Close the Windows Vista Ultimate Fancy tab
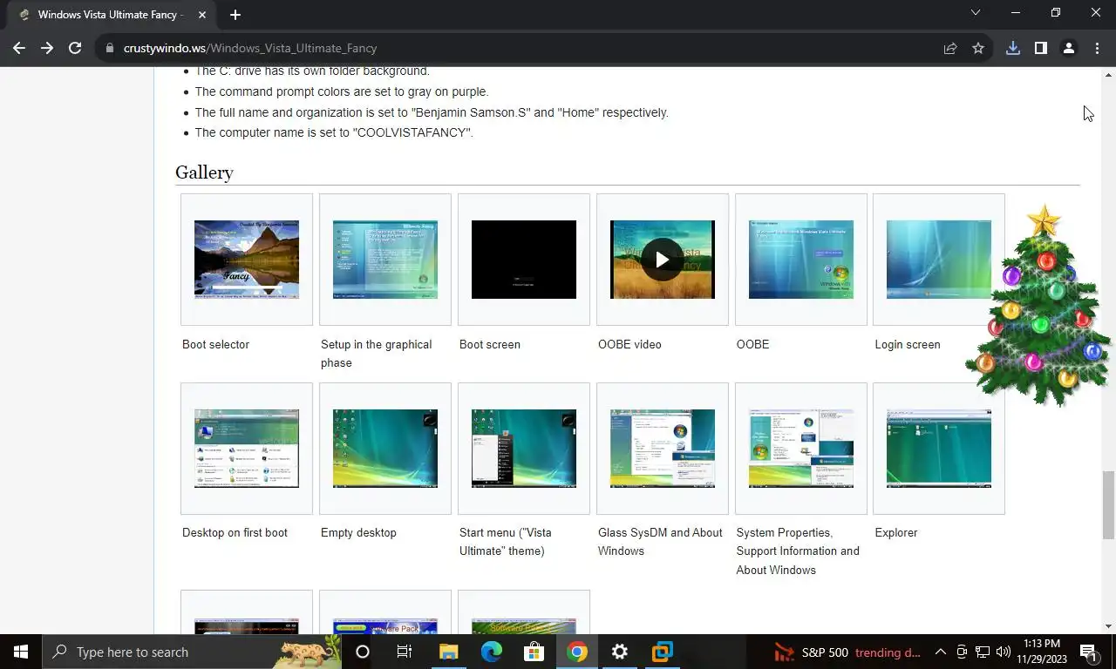1116x669 pixels. coord(202,15)
